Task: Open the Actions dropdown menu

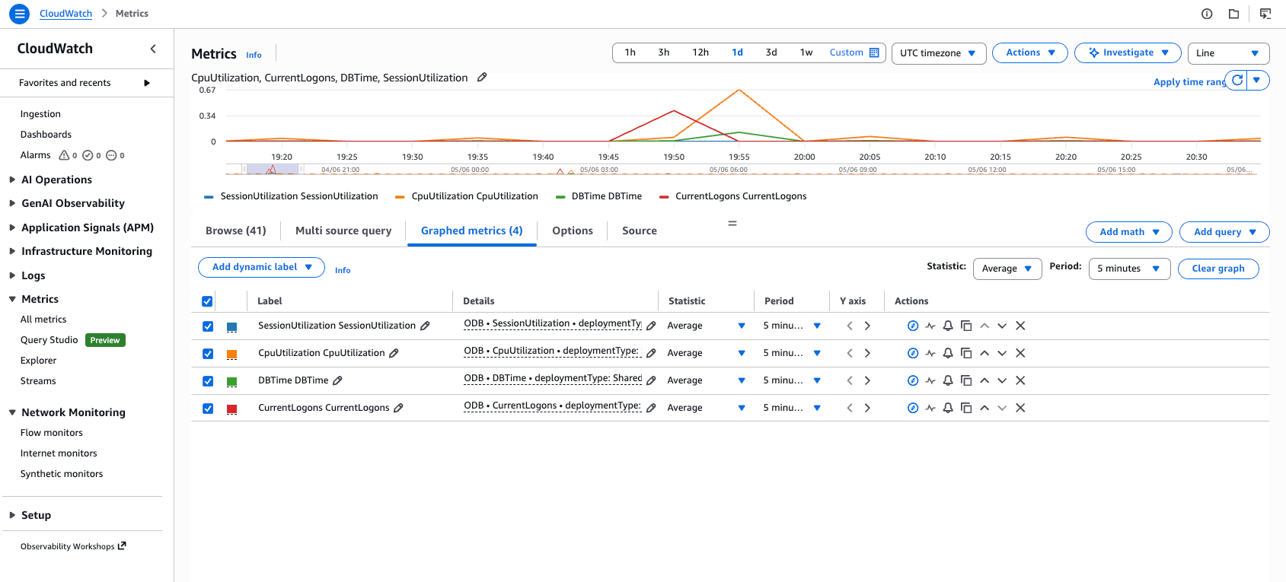Action: (x=1030, y=52)
